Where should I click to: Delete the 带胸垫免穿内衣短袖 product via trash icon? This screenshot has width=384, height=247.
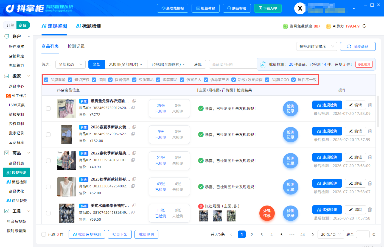(370, 105)
